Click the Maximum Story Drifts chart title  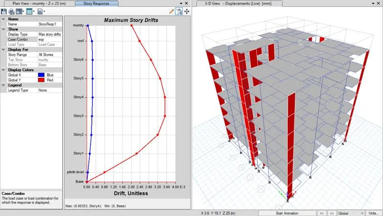(131, 20)
